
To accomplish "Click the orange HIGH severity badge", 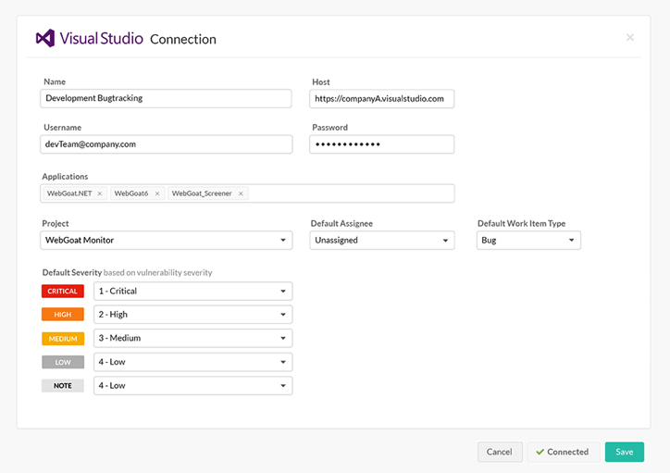I will [x=63, y=315].
